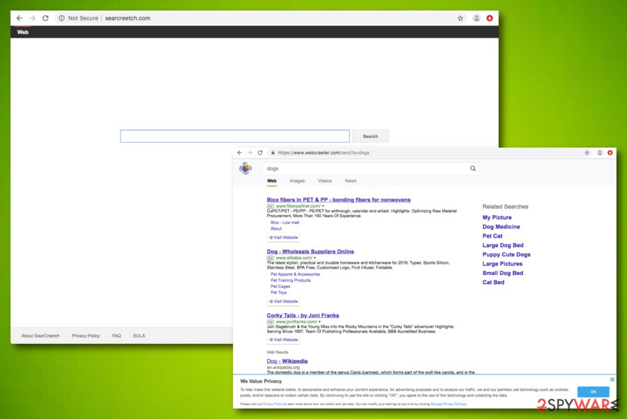Select related search My Picture
This screenshot has height=419, width=627.
(x=497, y=217)
